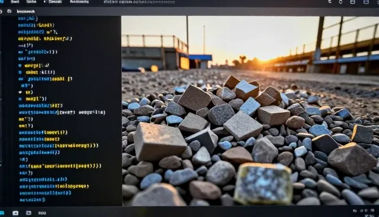Open the camera-like icon in the taskbar
The height and width of the screenshot is (217, 379).
(15, 213)
